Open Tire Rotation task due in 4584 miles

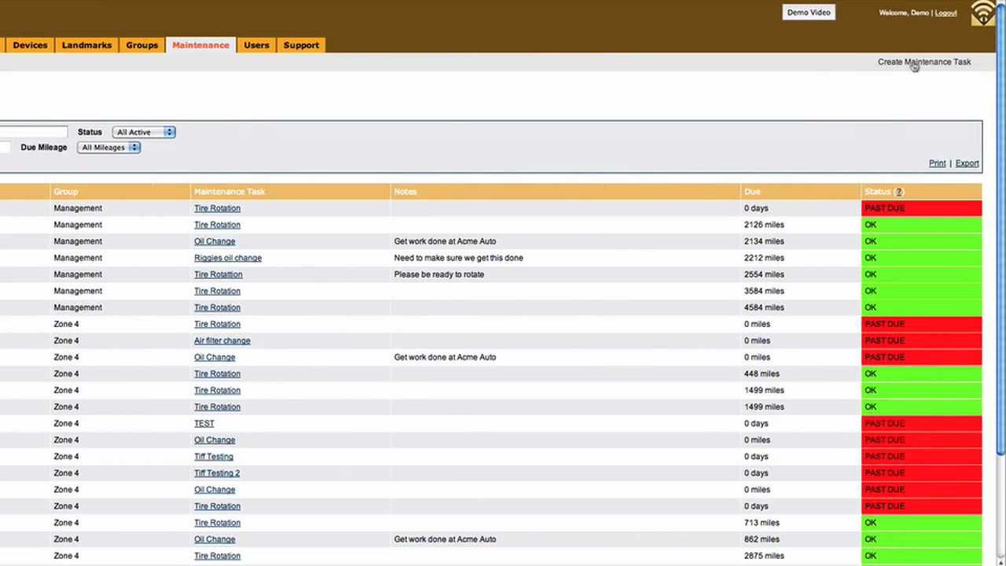click(x=217, y=307)
